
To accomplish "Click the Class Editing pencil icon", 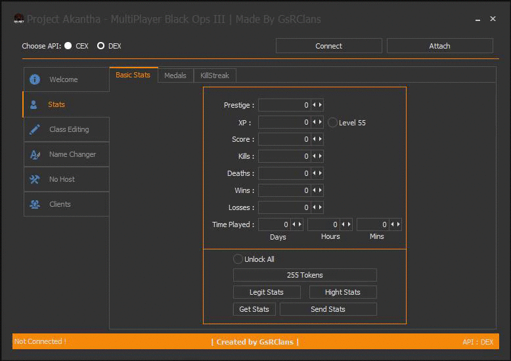I will pos(35,129).
